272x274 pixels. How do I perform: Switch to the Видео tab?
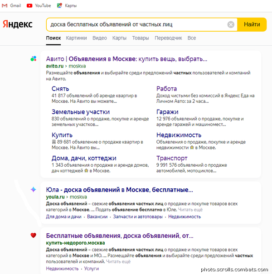[100, 38]
